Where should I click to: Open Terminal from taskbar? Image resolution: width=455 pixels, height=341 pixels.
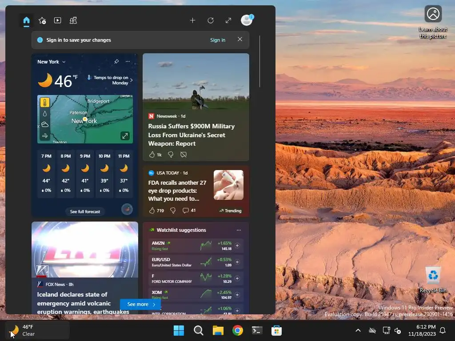coord(257,330)
